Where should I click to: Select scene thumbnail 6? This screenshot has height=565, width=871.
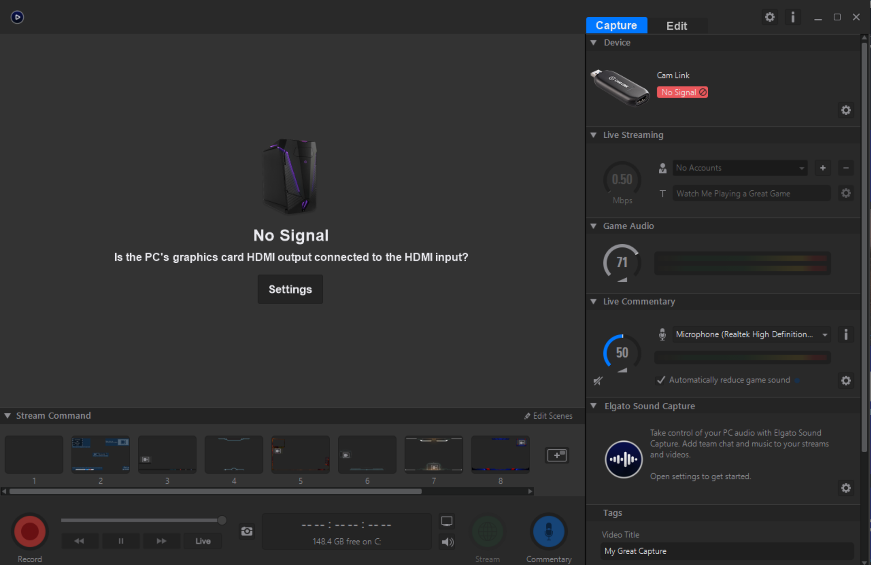[367, 455]
